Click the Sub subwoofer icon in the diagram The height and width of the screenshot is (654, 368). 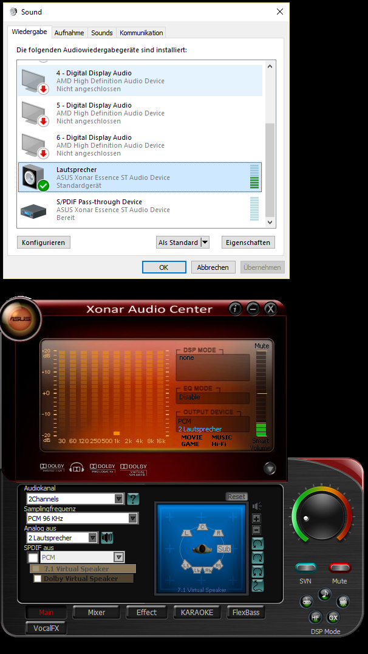[x=224, y=549]
